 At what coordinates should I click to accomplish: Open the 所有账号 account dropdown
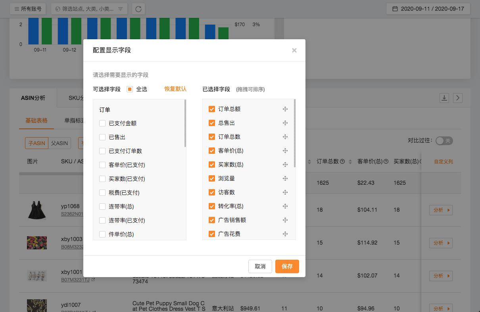coord(28,9)
